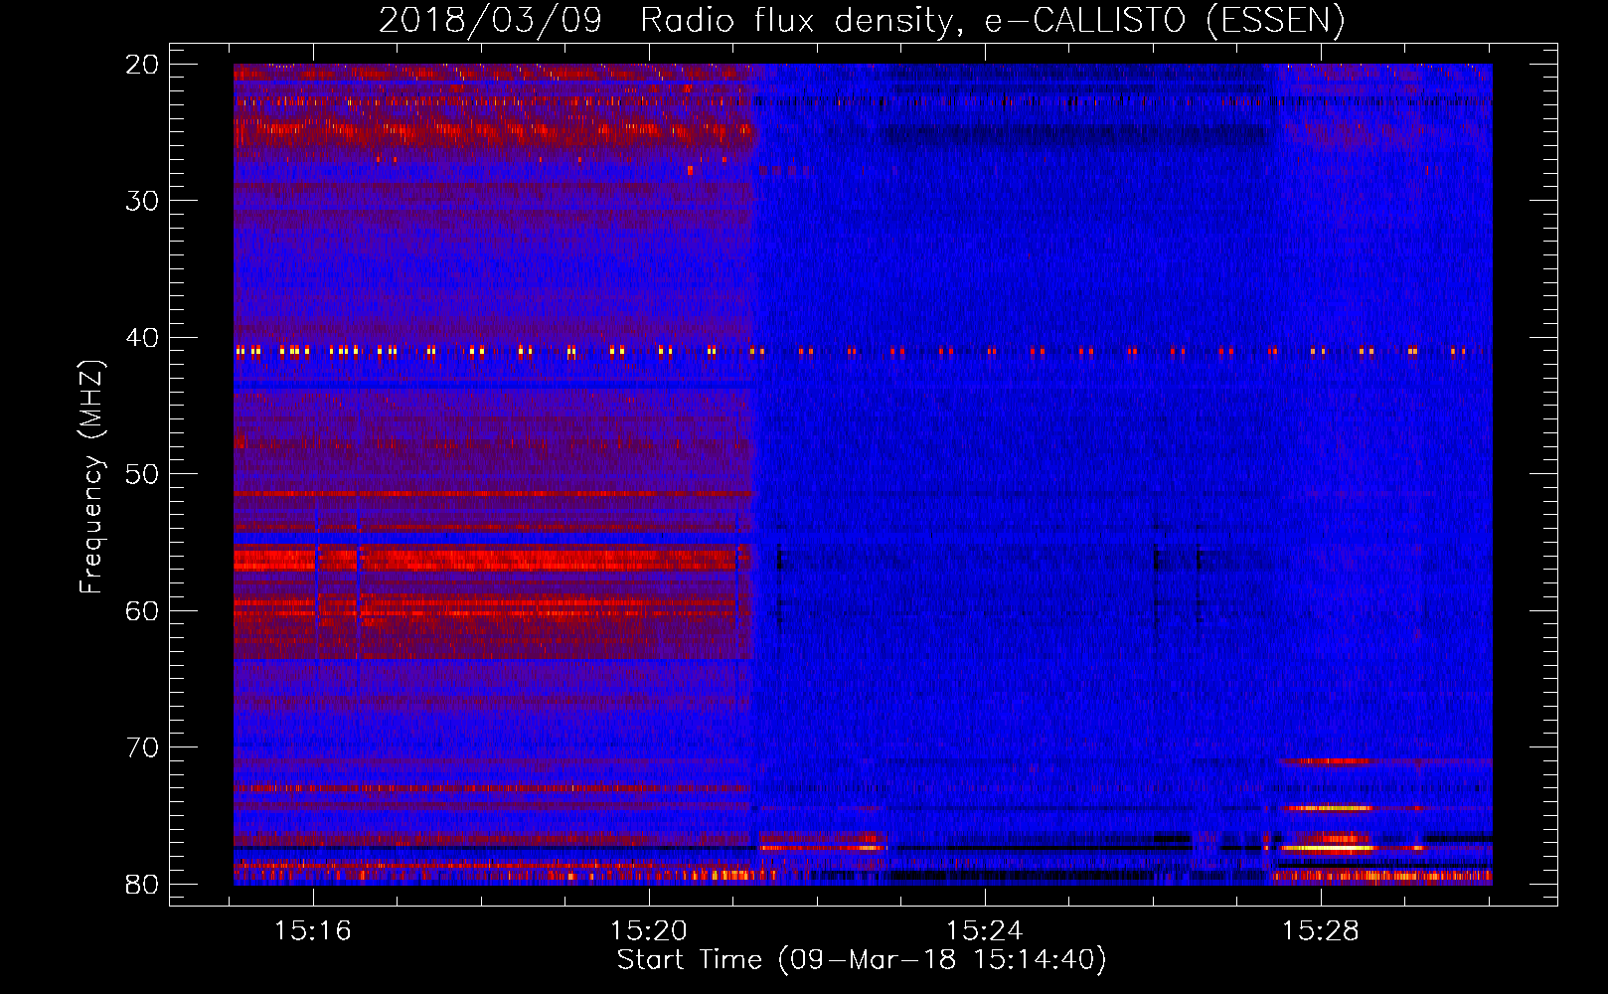The height and width of the screenshot is (994, 1608).
Task: Click the time tick label '15:24'
Action: point(985,931)
